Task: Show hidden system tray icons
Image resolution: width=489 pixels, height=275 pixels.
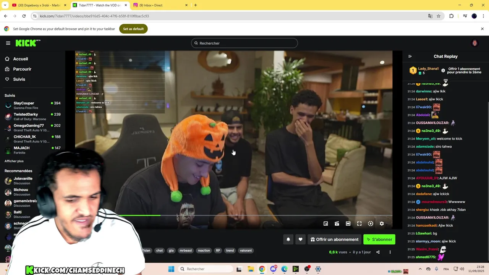Action: point(420,269)
